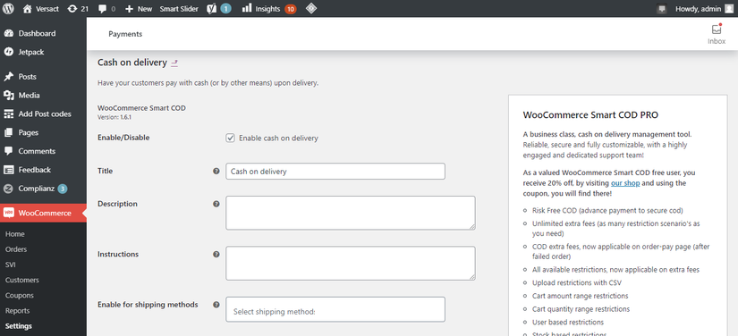This screenshot has width=738, height=336.
Task: Click the Title help tooltip icon
Action: click(x=216, y=171)
